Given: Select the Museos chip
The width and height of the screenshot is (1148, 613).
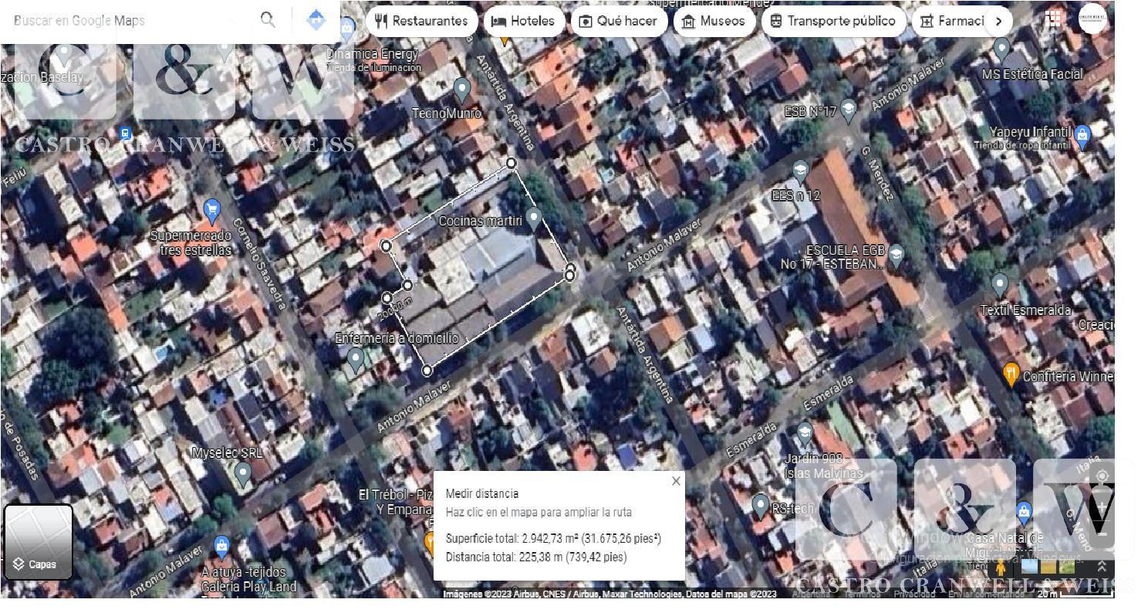Looking at the screenshot, I should 714,21.
